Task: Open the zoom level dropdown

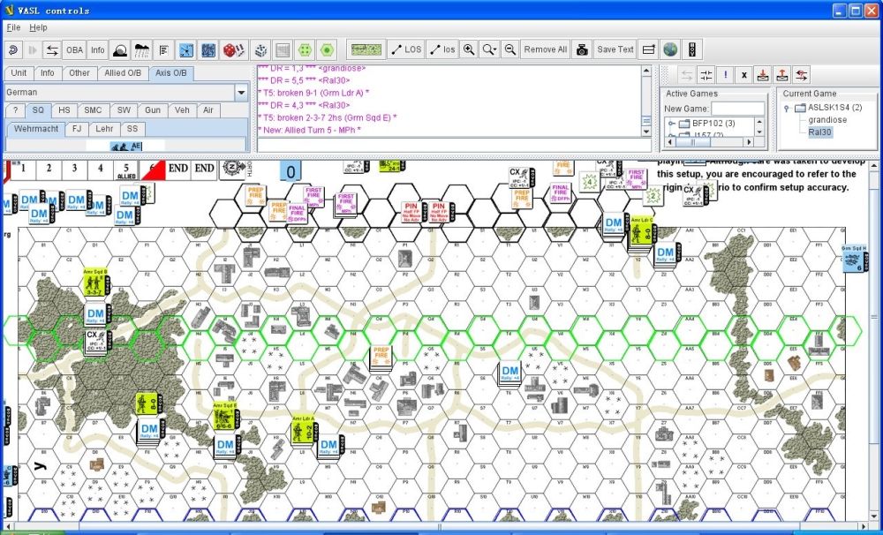Action: [489, 49]
